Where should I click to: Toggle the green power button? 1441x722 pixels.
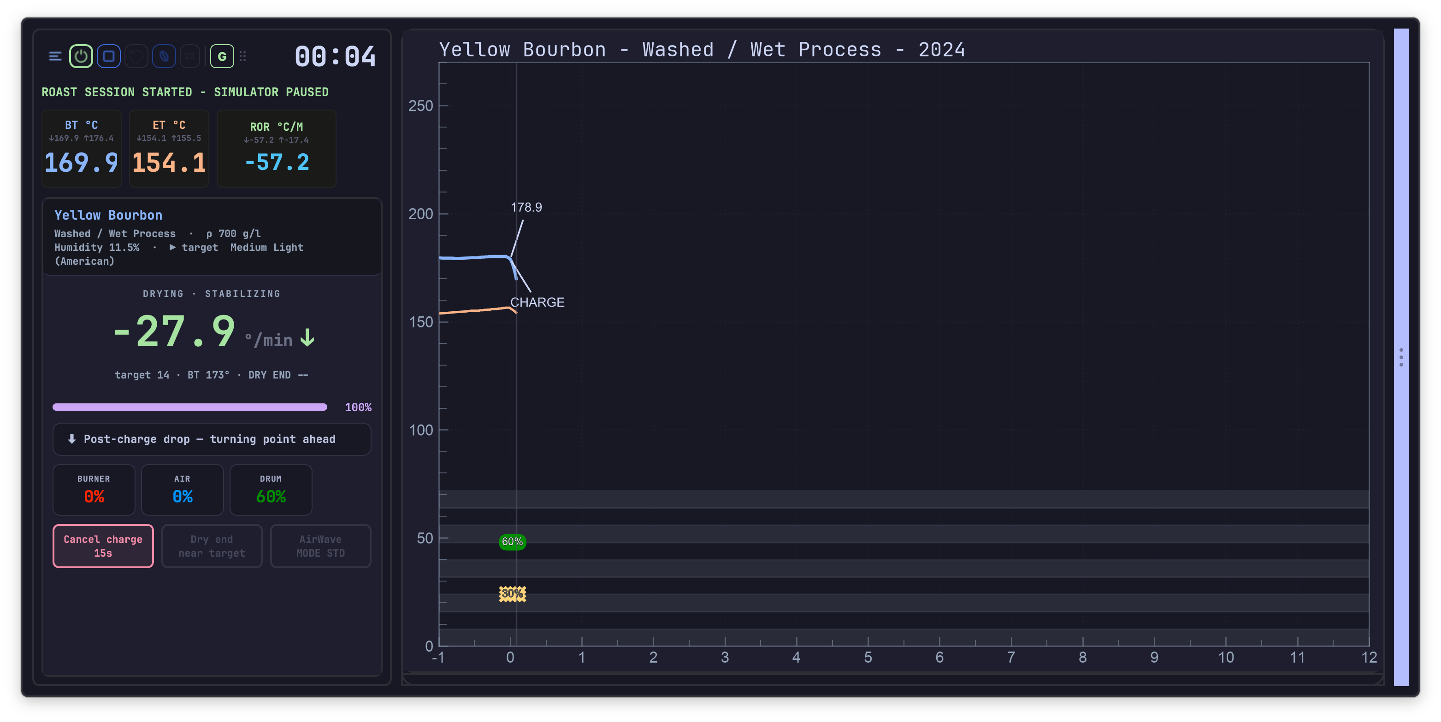coord(81,57)
